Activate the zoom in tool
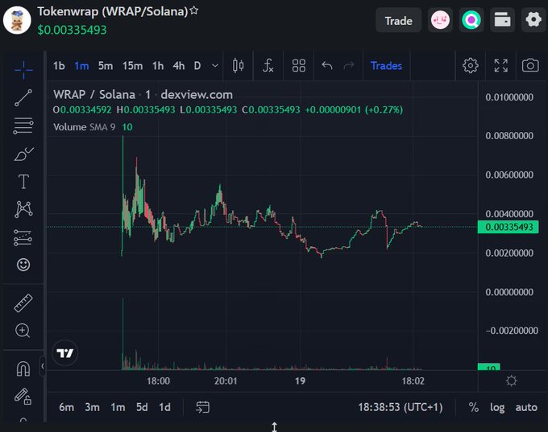The height and width of the screenshot is (432, 548). point(23,331)
